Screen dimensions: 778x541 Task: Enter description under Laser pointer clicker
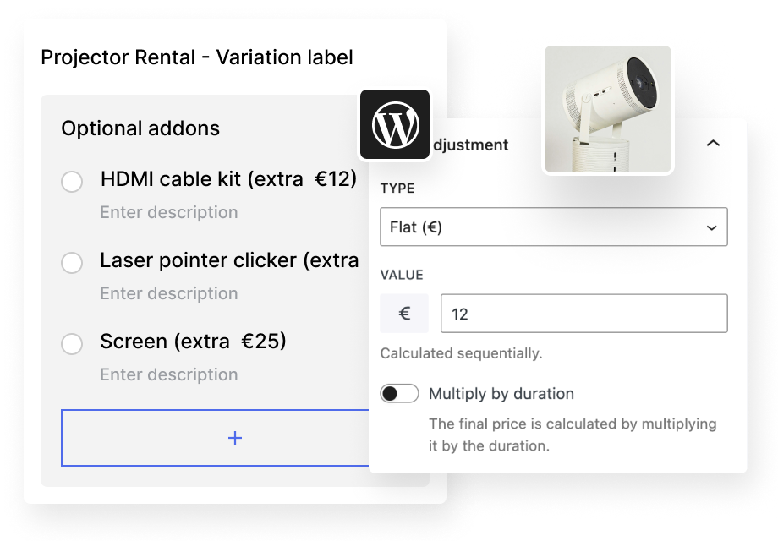click(x=168, y=293)
